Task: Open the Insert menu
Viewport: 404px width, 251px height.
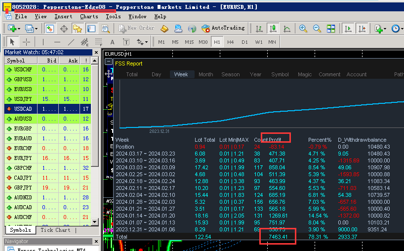Action: pos(63,16)
